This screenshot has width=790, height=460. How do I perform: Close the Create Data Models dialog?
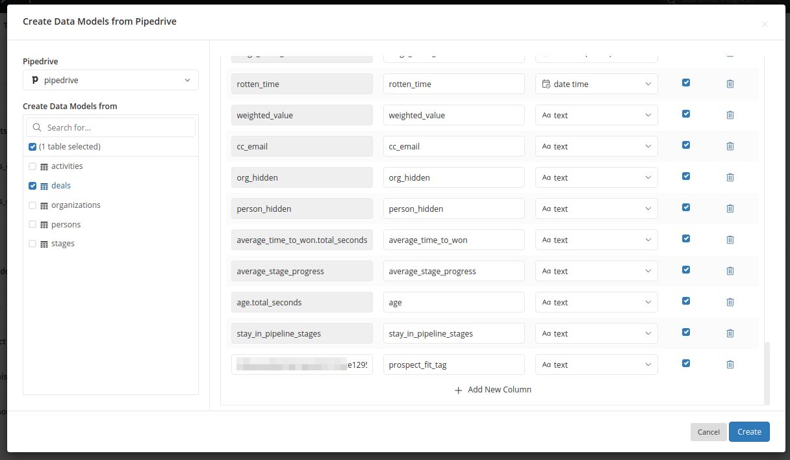(765, 24)
